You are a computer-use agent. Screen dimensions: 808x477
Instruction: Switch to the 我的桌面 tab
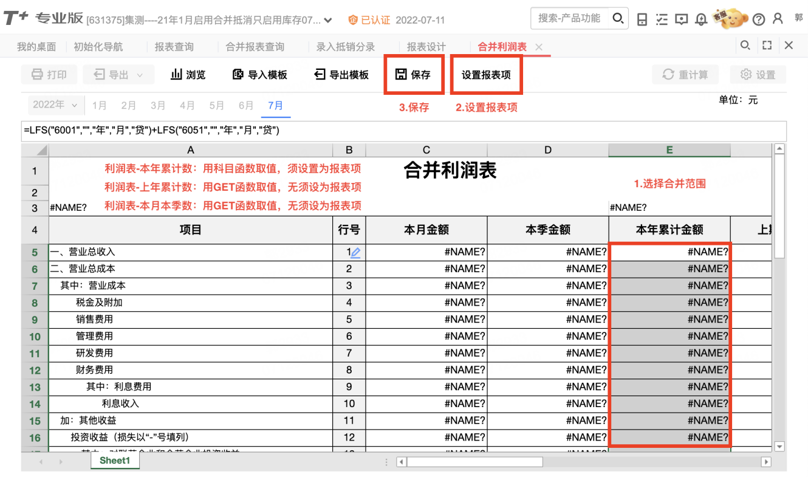(36, 47)
